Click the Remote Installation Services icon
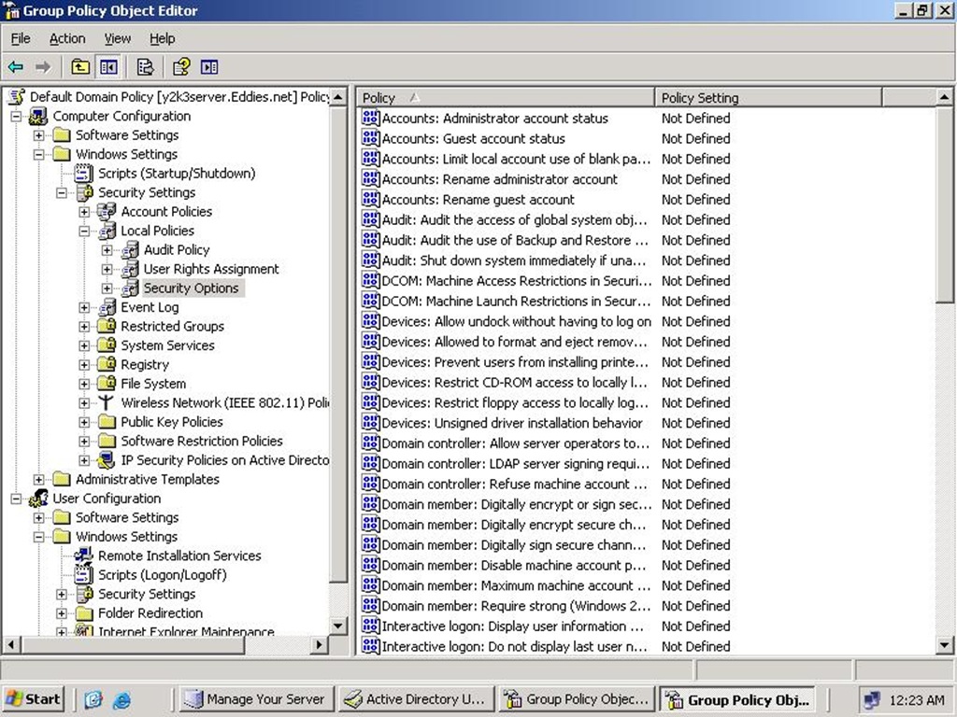The width and height of the screenshot is (957, 717). 83,555
